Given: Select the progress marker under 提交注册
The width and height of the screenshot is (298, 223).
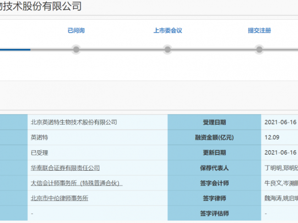Looking at the screenshot, I should click(x=259, y=50).
